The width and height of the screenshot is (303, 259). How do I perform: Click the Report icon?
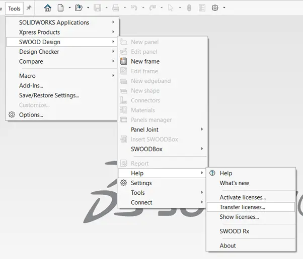(x=124, y=163)
